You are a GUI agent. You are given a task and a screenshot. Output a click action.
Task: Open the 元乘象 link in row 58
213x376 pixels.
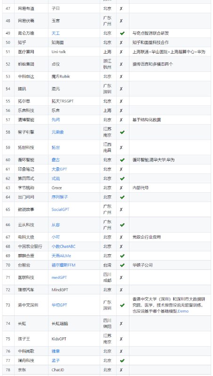click(x=57, y=132)
